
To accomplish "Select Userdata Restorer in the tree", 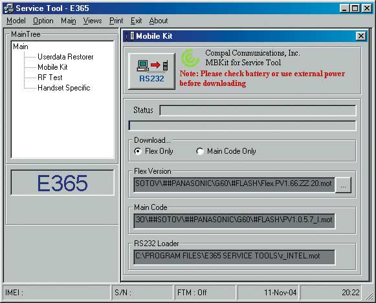I will click(65, 57).
